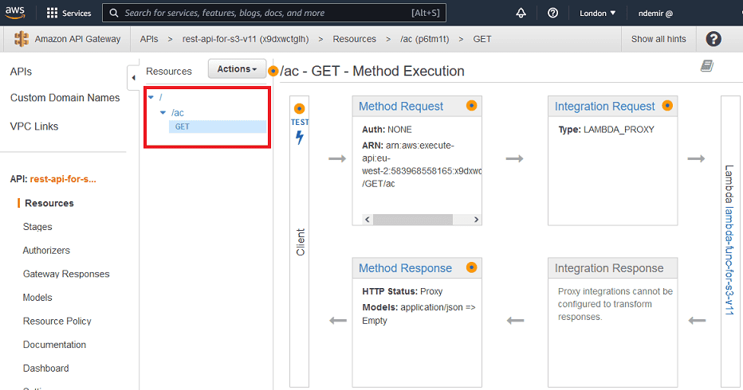Click the Show all hints button
This screenshot has width=743, height=390.
pyautogui.click(x=658, y=39)
